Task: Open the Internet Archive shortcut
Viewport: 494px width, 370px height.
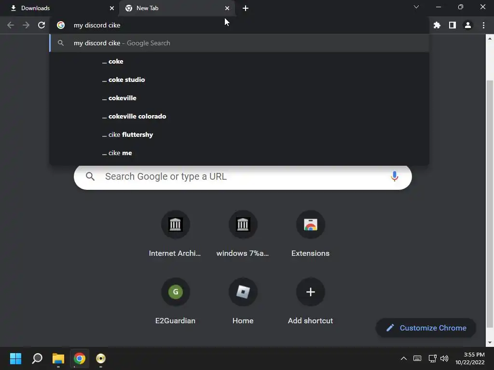Action: 175,234
